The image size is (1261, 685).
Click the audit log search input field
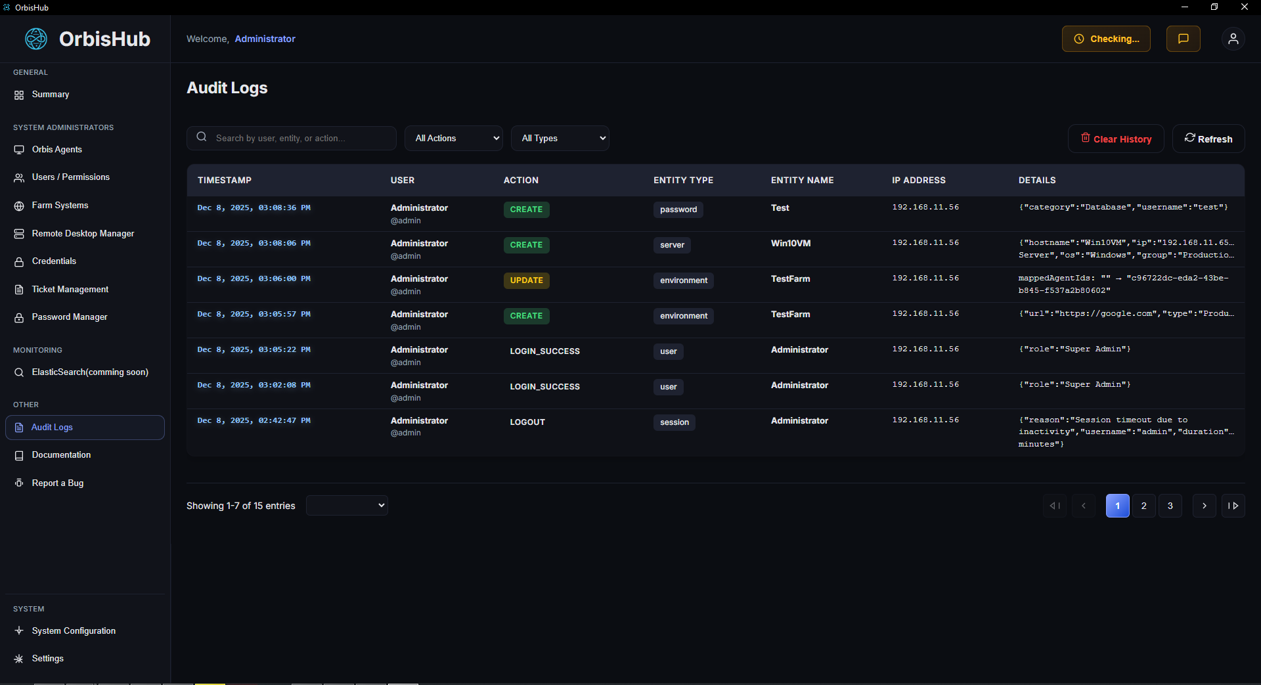point(291,138)
